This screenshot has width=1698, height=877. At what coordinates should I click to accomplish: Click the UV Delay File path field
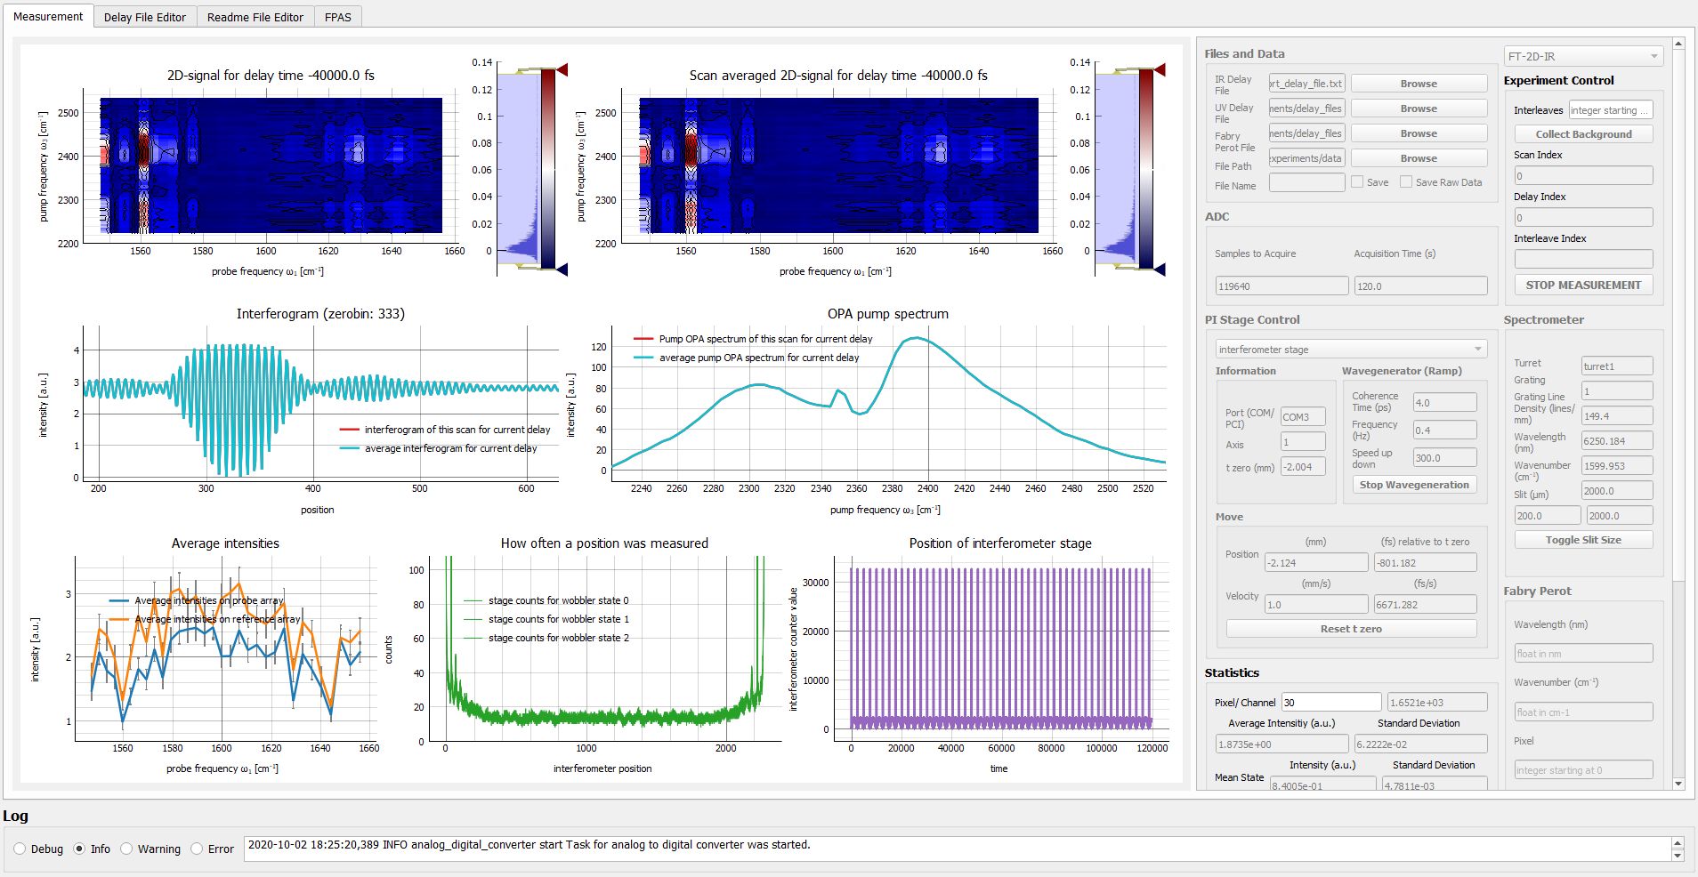pos(1306,109)
